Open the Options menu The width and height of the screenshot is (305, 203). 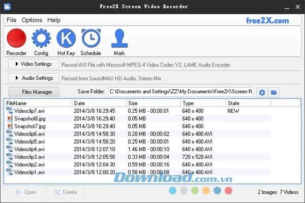pos(32,20)
